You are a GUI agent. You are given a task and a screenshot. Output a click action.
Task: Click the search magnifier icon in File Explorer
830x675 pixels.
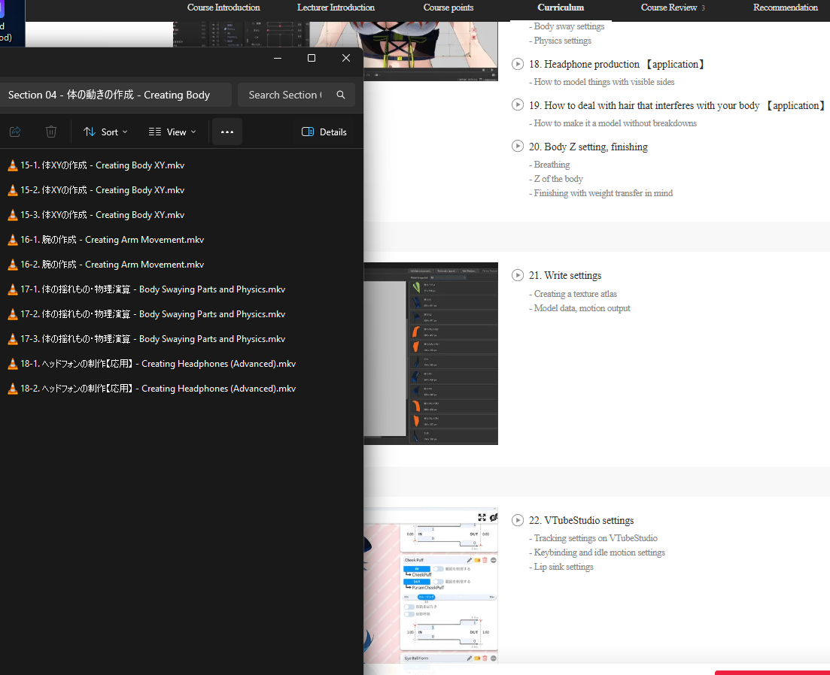(341, 95)
